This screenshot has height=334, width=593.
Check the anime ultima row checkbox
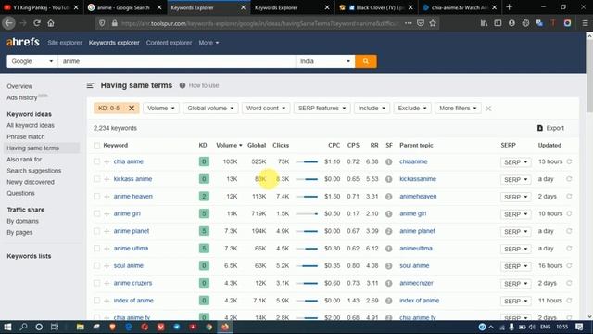pyautogui.click(x=96, y=249)
